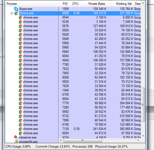Click the chrome.exe name in row PID 8156
The height and width of the screenshot is (150, 154).
click(x=30, y=125)
